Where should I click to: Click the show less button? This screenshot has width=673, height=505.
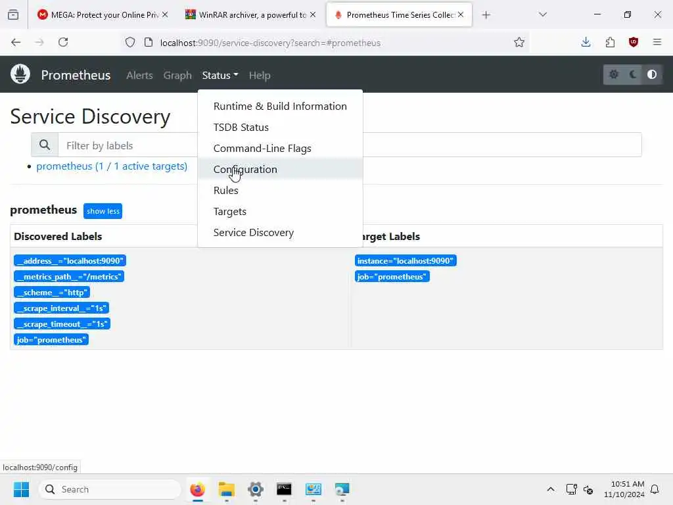[103, 211]
